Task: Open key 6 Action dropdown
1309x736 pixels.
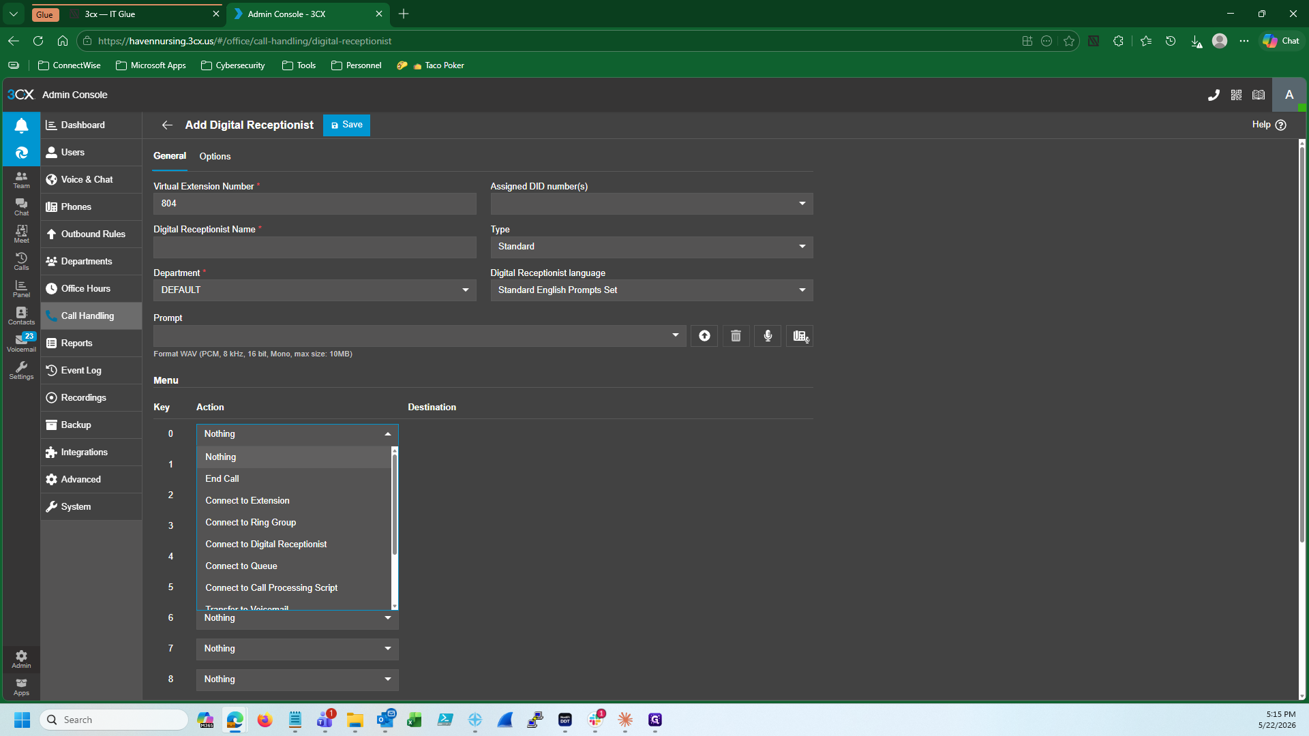Action: pos(297,619)
